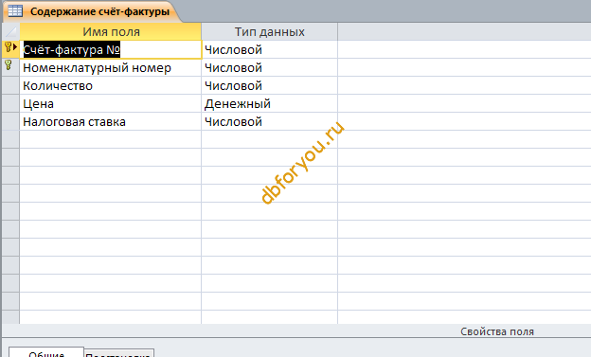Select the Количество row using its row selector
Image resolution: width=591 pixels, height=357 pixels.
11,85
